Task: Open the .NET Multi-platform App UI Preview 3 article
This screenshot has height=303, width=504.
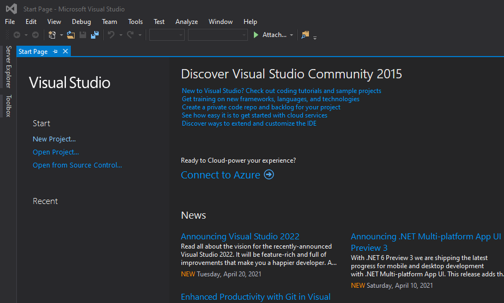Action: pyautogui.click(x=426, y=242)
